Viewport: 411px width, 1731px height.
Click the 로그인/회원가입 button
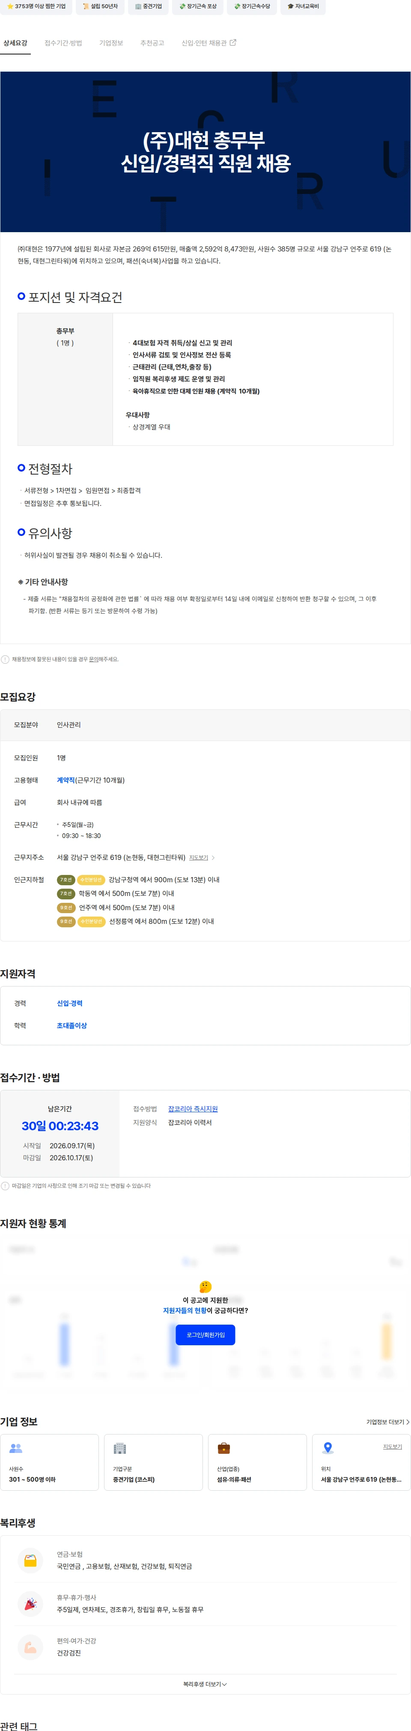(205, 1335)
